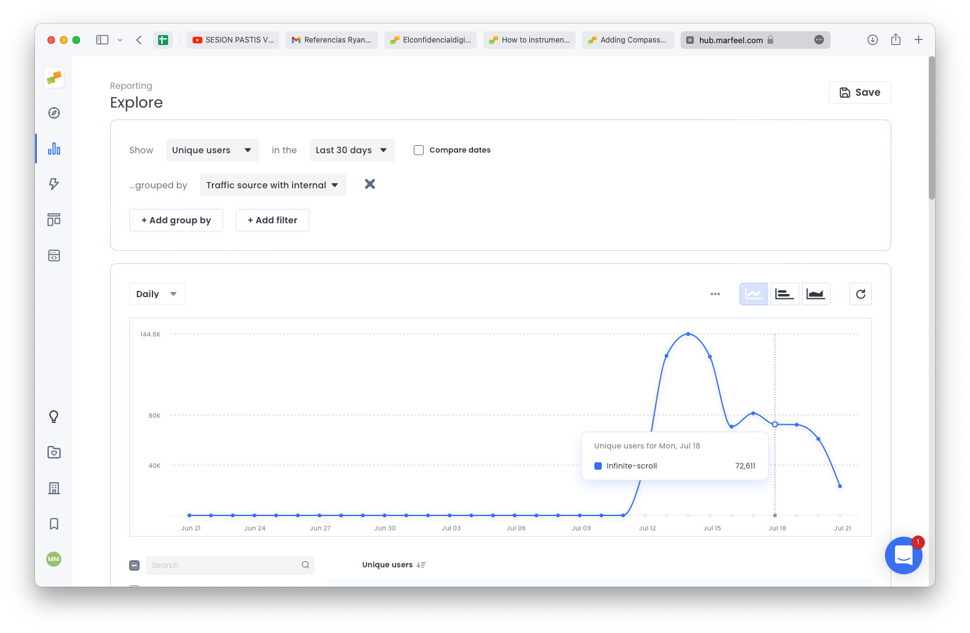Click the bookmark icon in the sidebar
This screenshot has width=970, height=633.
point(54,524)
